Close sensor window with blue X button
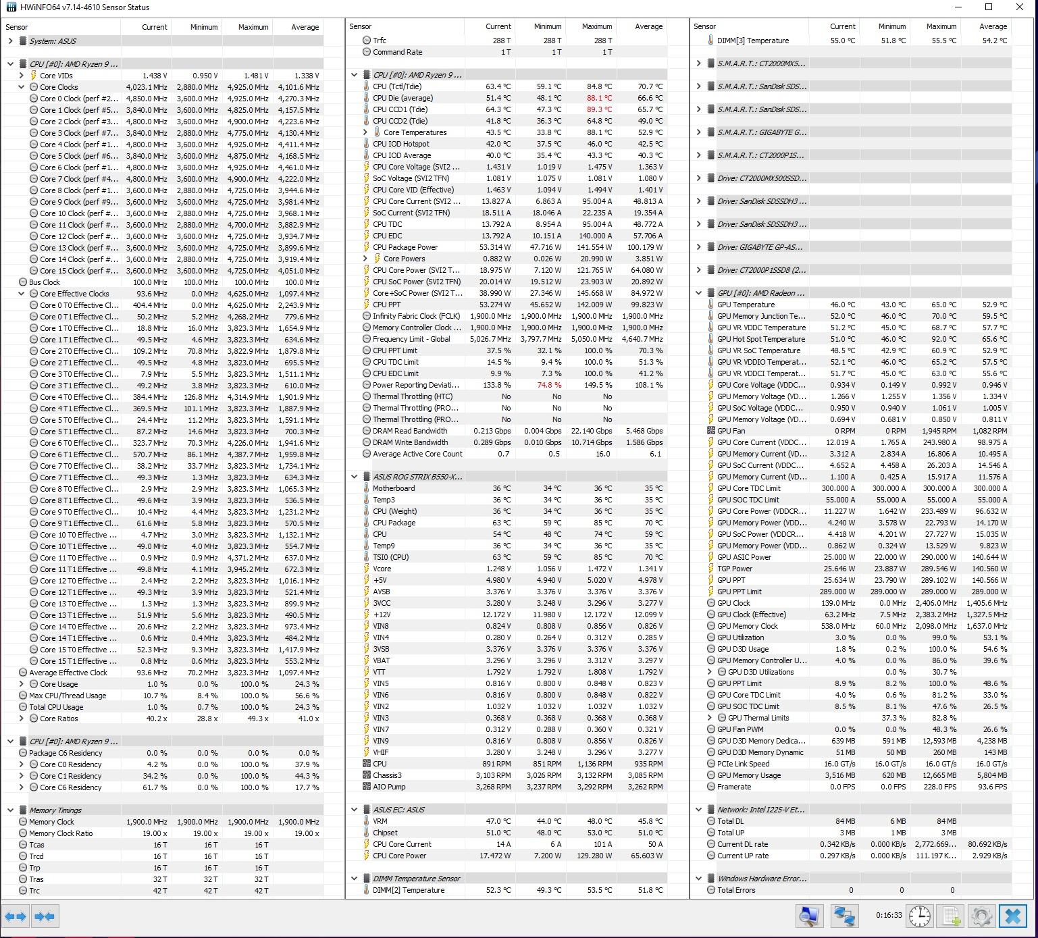1038x938 pixels. point(1013,916)
